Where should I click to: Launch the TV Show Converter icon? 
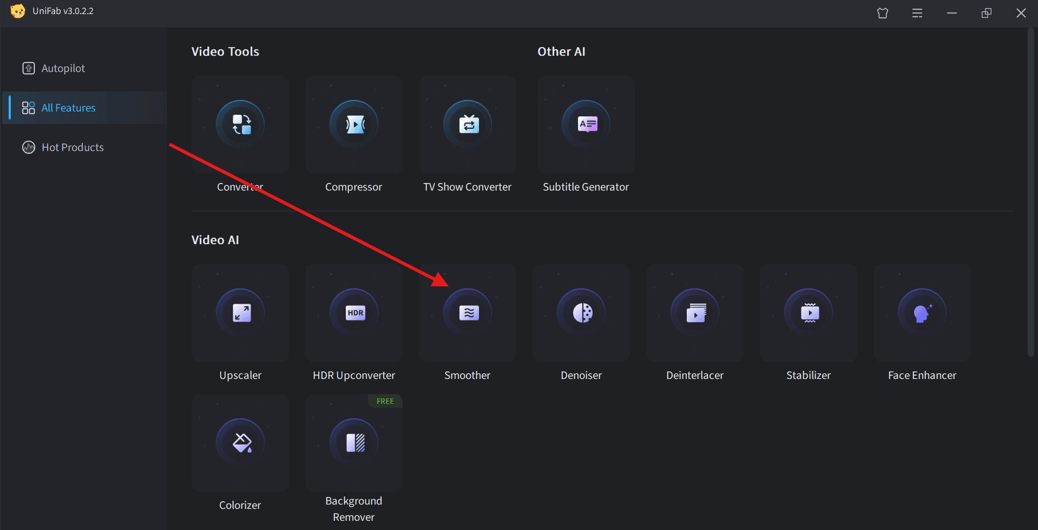pos(468,125)
